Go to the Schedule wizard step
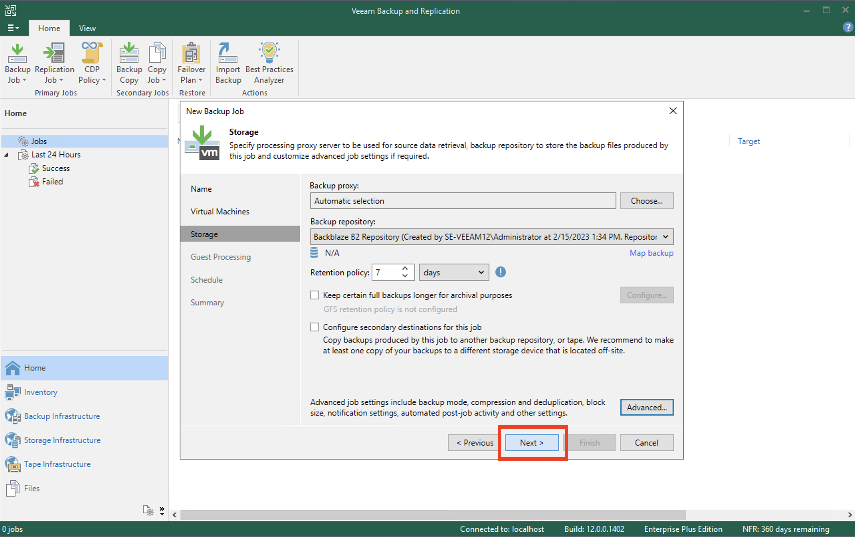Image resolution: width=855 pixels, height=537 pixels. tap(206, 280)
